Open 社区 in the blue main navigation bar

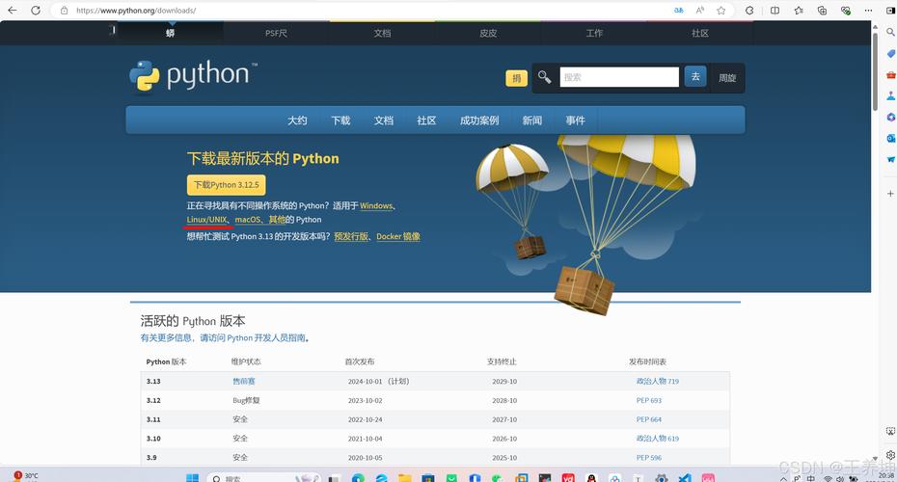click(x=426, y=120)
